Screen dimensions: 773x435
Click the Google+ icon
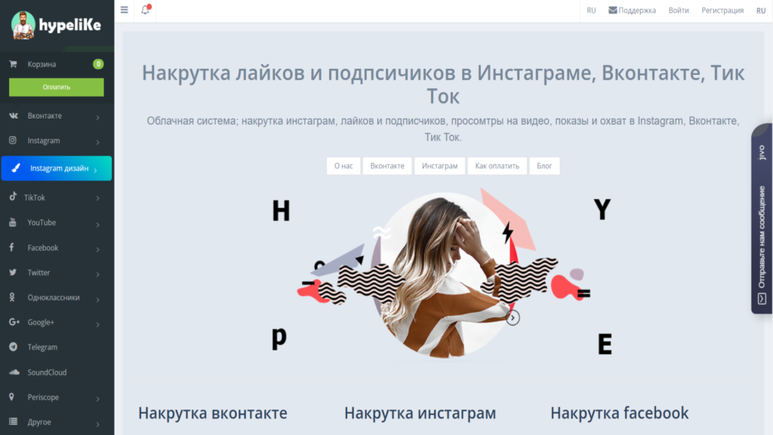click(x=14, y=322)
